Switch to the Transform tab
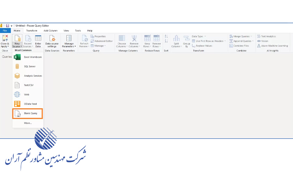The image size is (293, 176). pyautogui.click(x=32, y=31)
